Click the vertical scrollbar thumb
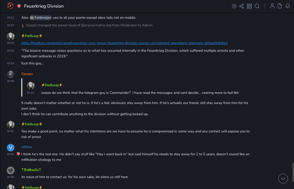This screenshot has height=189, width=294. pyautogui.click(x=293, y=173)
